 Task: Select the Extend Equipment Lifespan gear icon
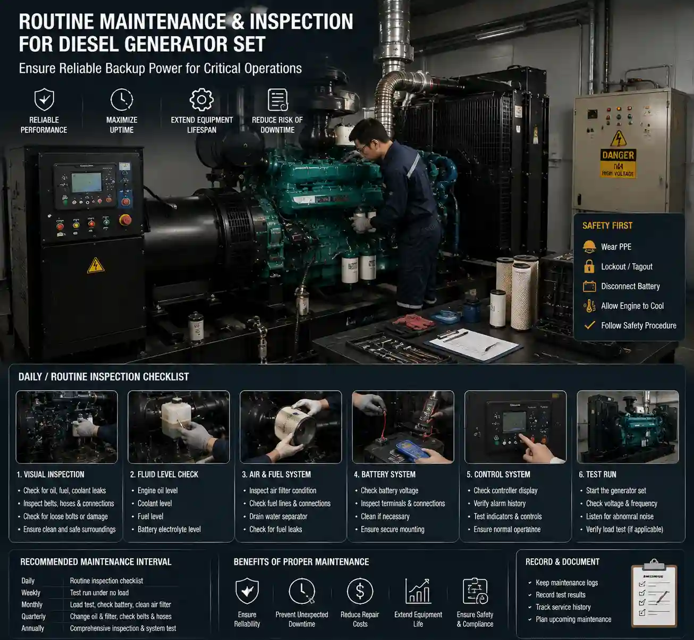point(201,99)
